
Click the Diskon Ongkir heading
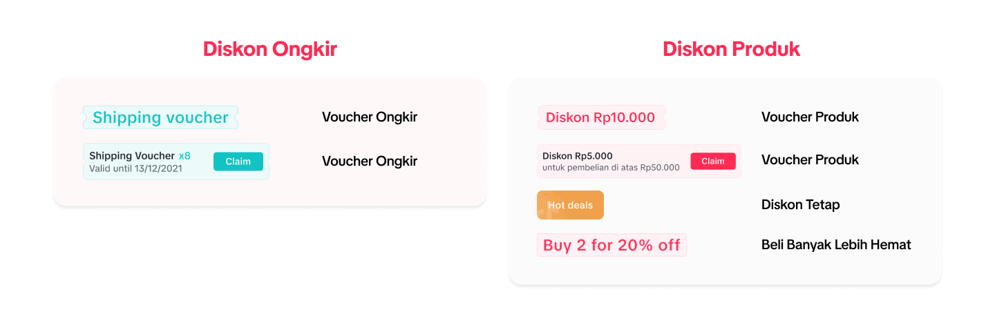(x=269, y=50)
